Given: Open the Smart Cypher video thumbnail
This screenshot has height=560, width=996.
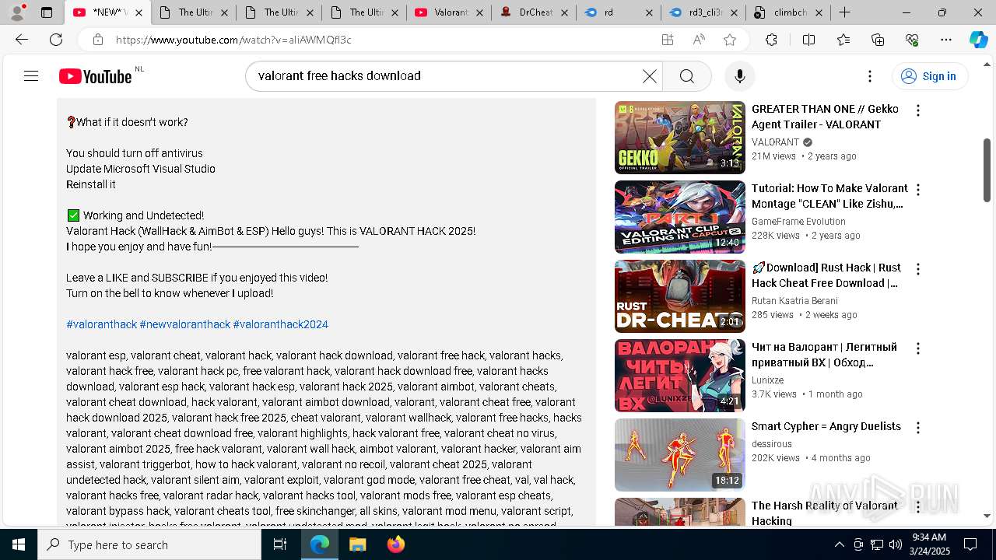Looking at the screenshot, I should [679, 455].
